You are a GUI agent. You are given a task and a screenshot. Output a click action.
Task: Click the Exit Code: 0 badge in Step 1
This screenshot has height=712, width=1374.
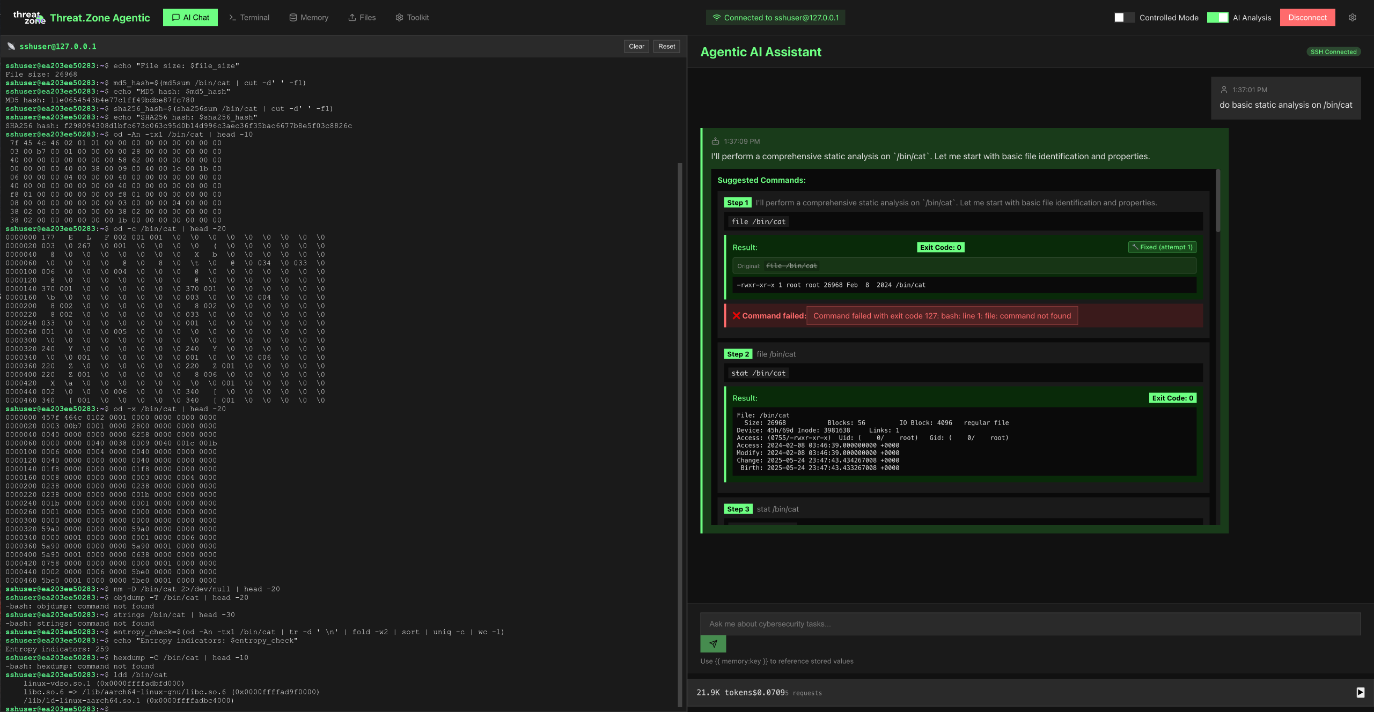(x=941, y=247)
